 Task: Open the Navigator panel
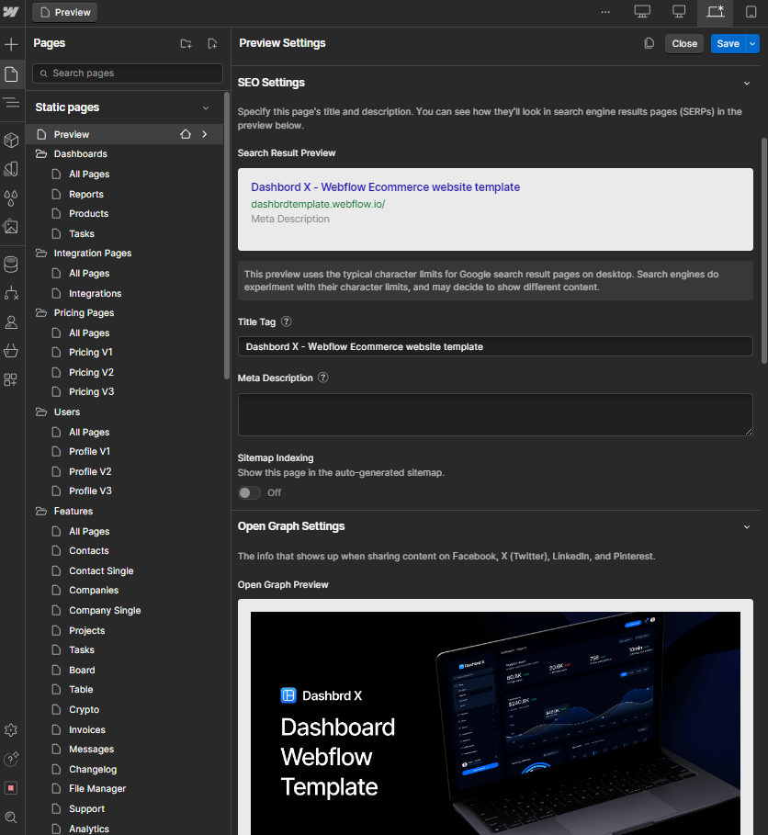click(x=12, y=102)
